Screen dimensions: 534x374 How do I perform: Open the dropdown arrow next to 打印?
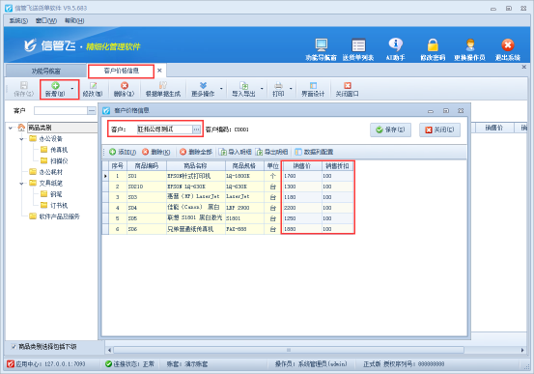point(291,89)
